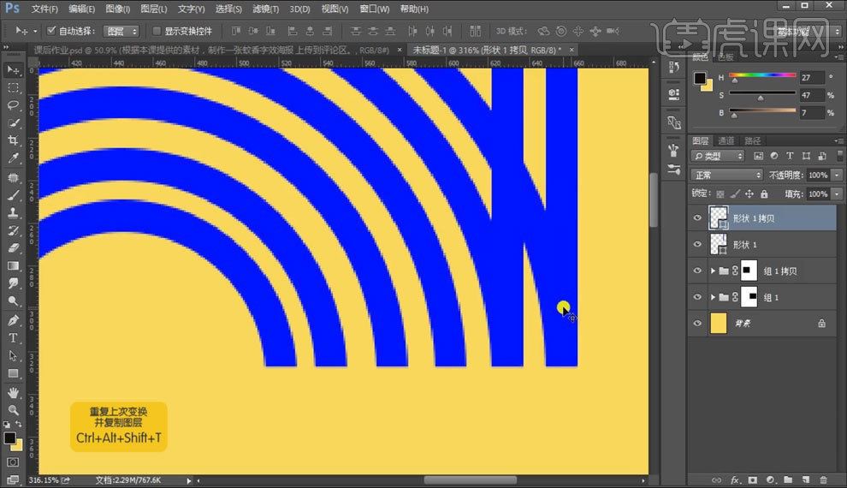Select the Eyedropper tool
This screenshot has height=488, width=847.
(13, 158)
